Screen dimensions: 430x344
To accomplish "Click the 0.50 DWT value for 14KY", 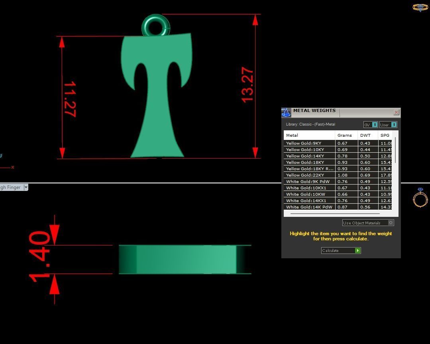I will pos(365,156).
